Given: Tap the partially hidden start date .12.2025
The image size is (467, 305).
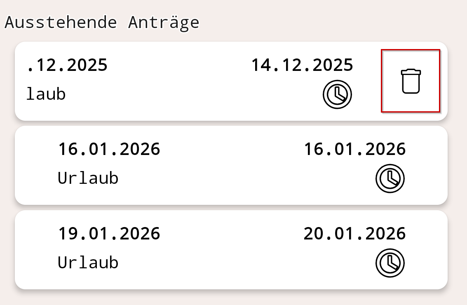Looking at the screenshot, I should click(x=67, y=65).
